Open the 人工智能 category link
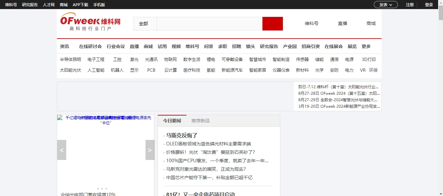Image resolution: width=443 pixels, height=196 pixels. (x=96, y=70)
